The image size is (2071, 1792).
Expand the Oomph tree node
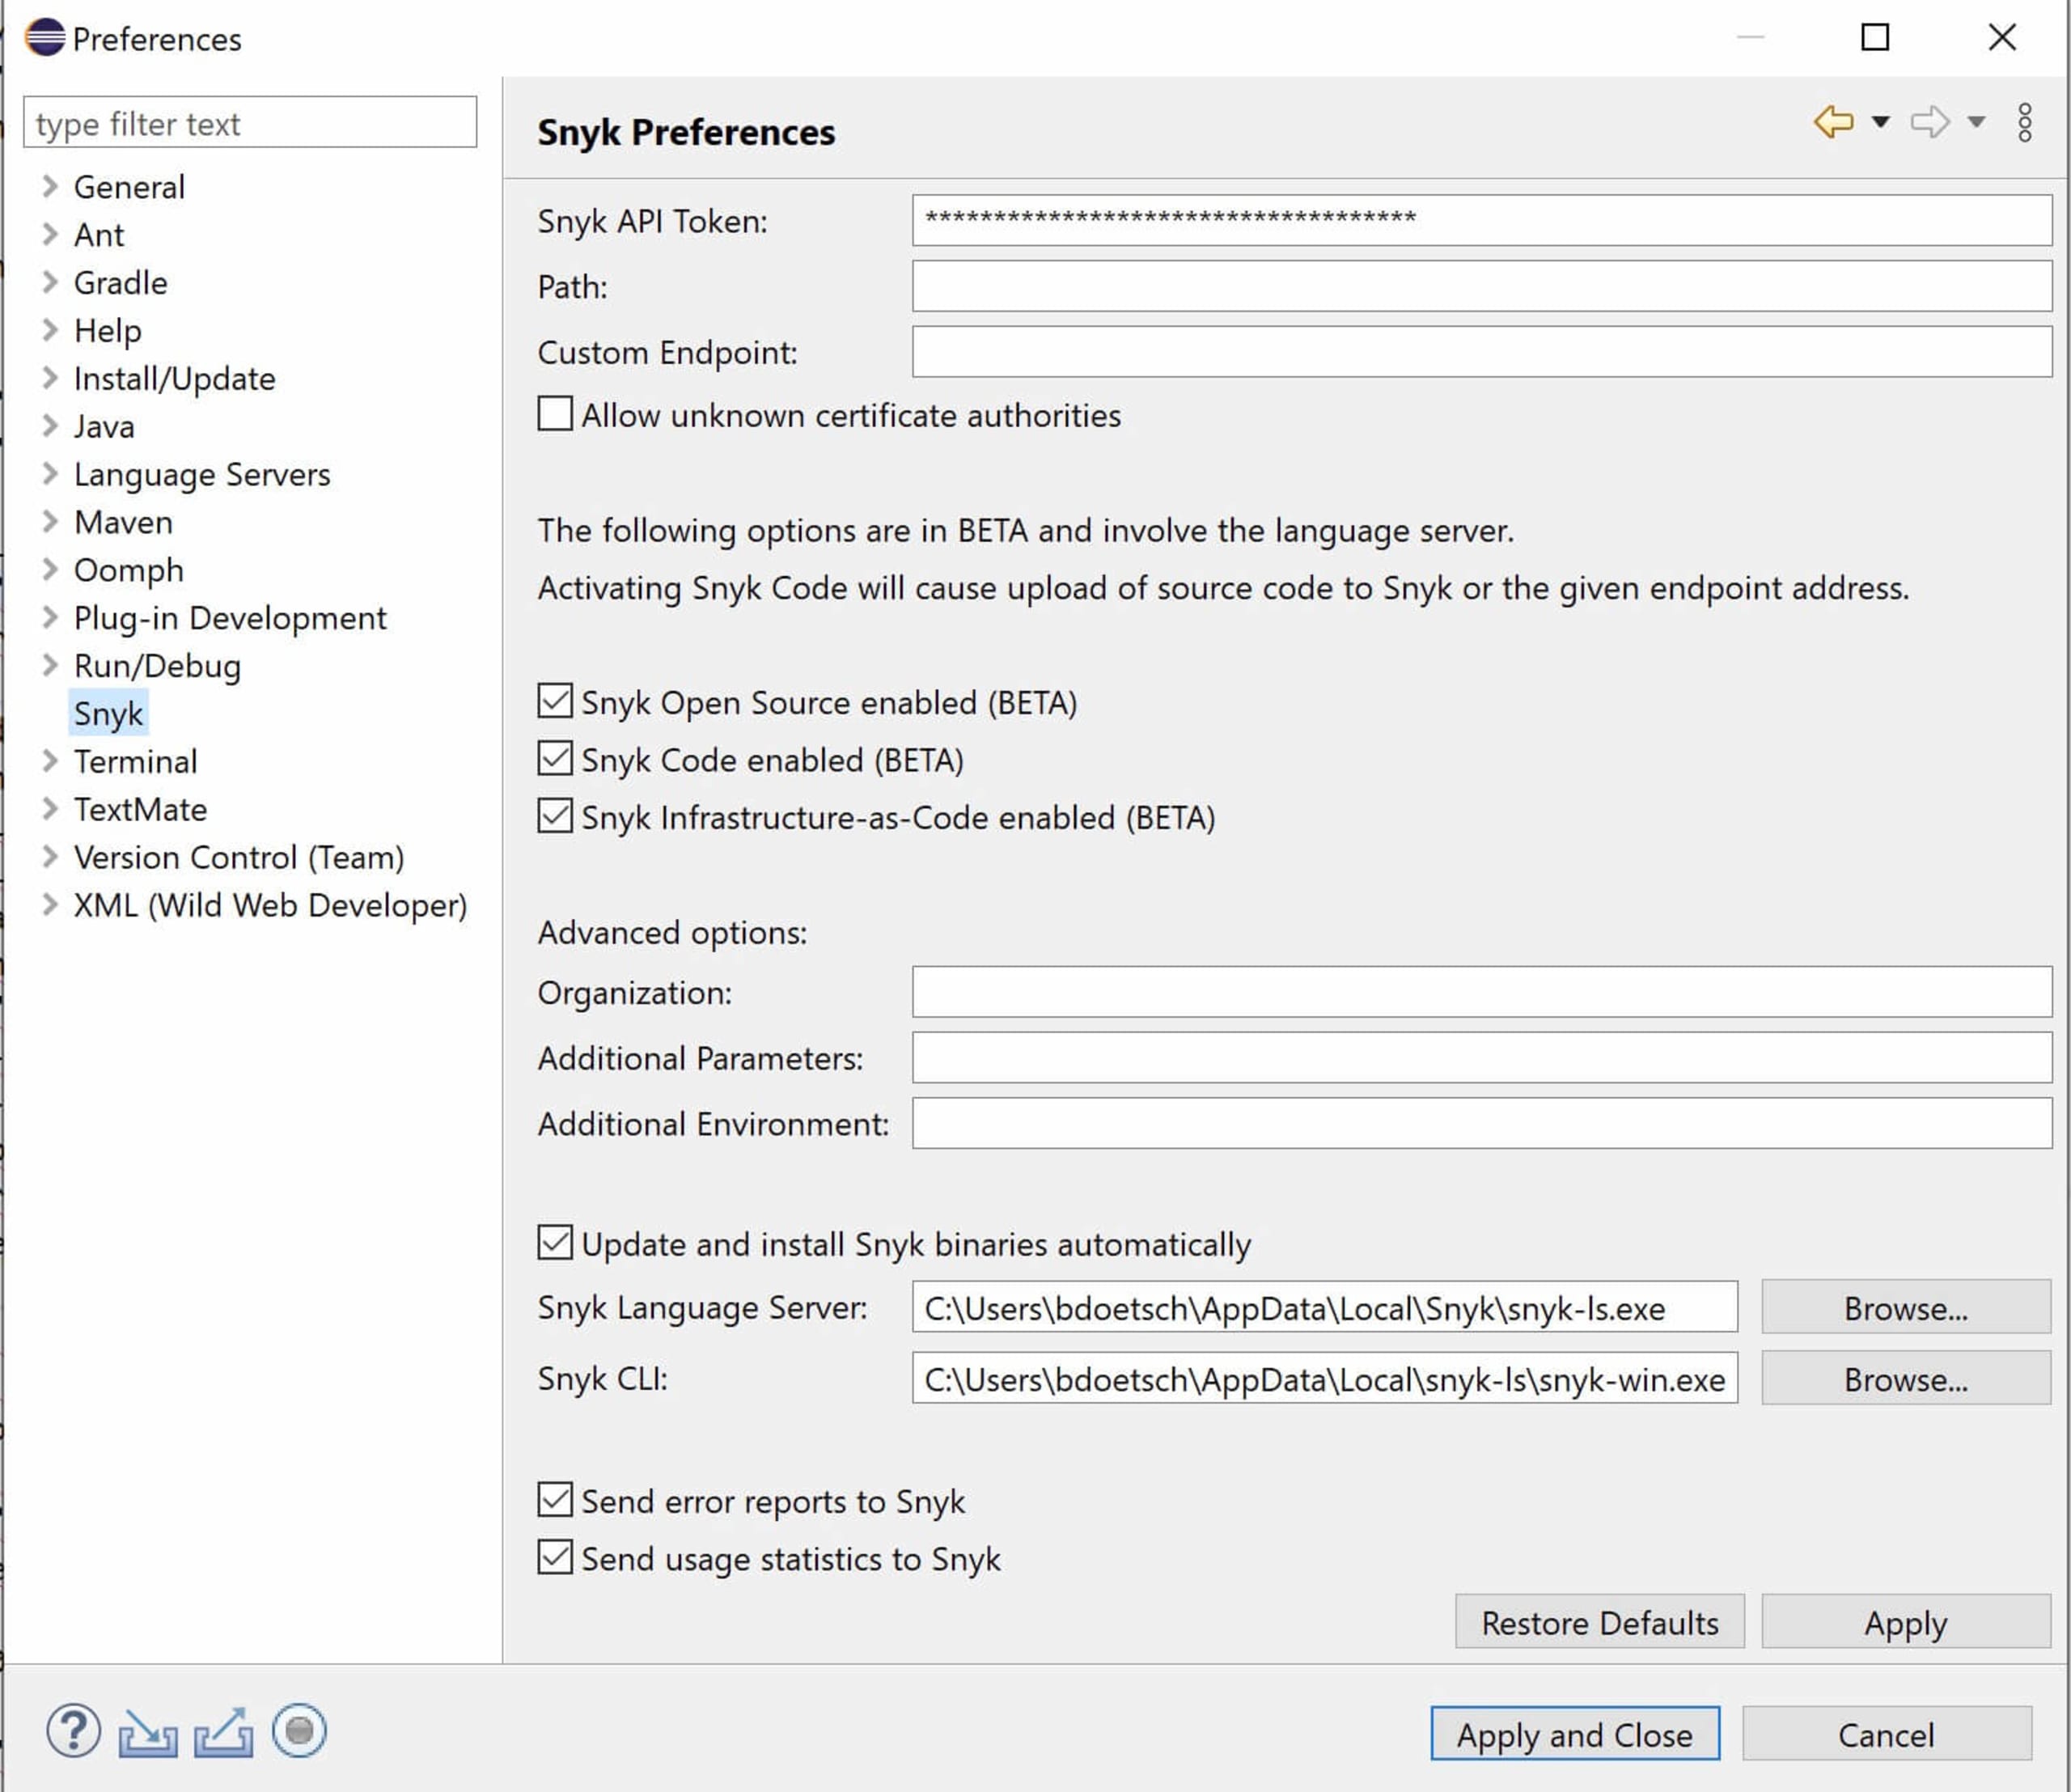(x=49, y=569)
